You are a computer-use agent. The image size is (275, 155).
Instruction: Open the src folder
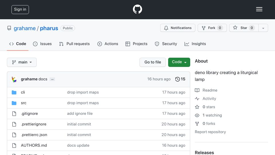coord(24,103)
